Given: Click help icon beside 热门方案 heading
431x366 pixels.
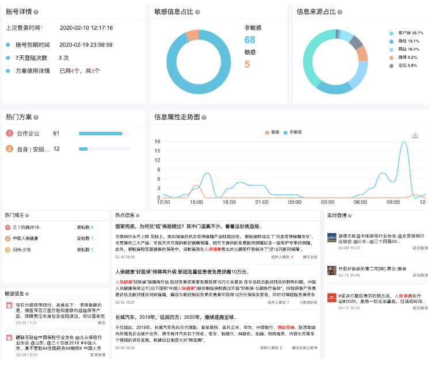Looking at the screenshot, I should (x=36, y=117).
